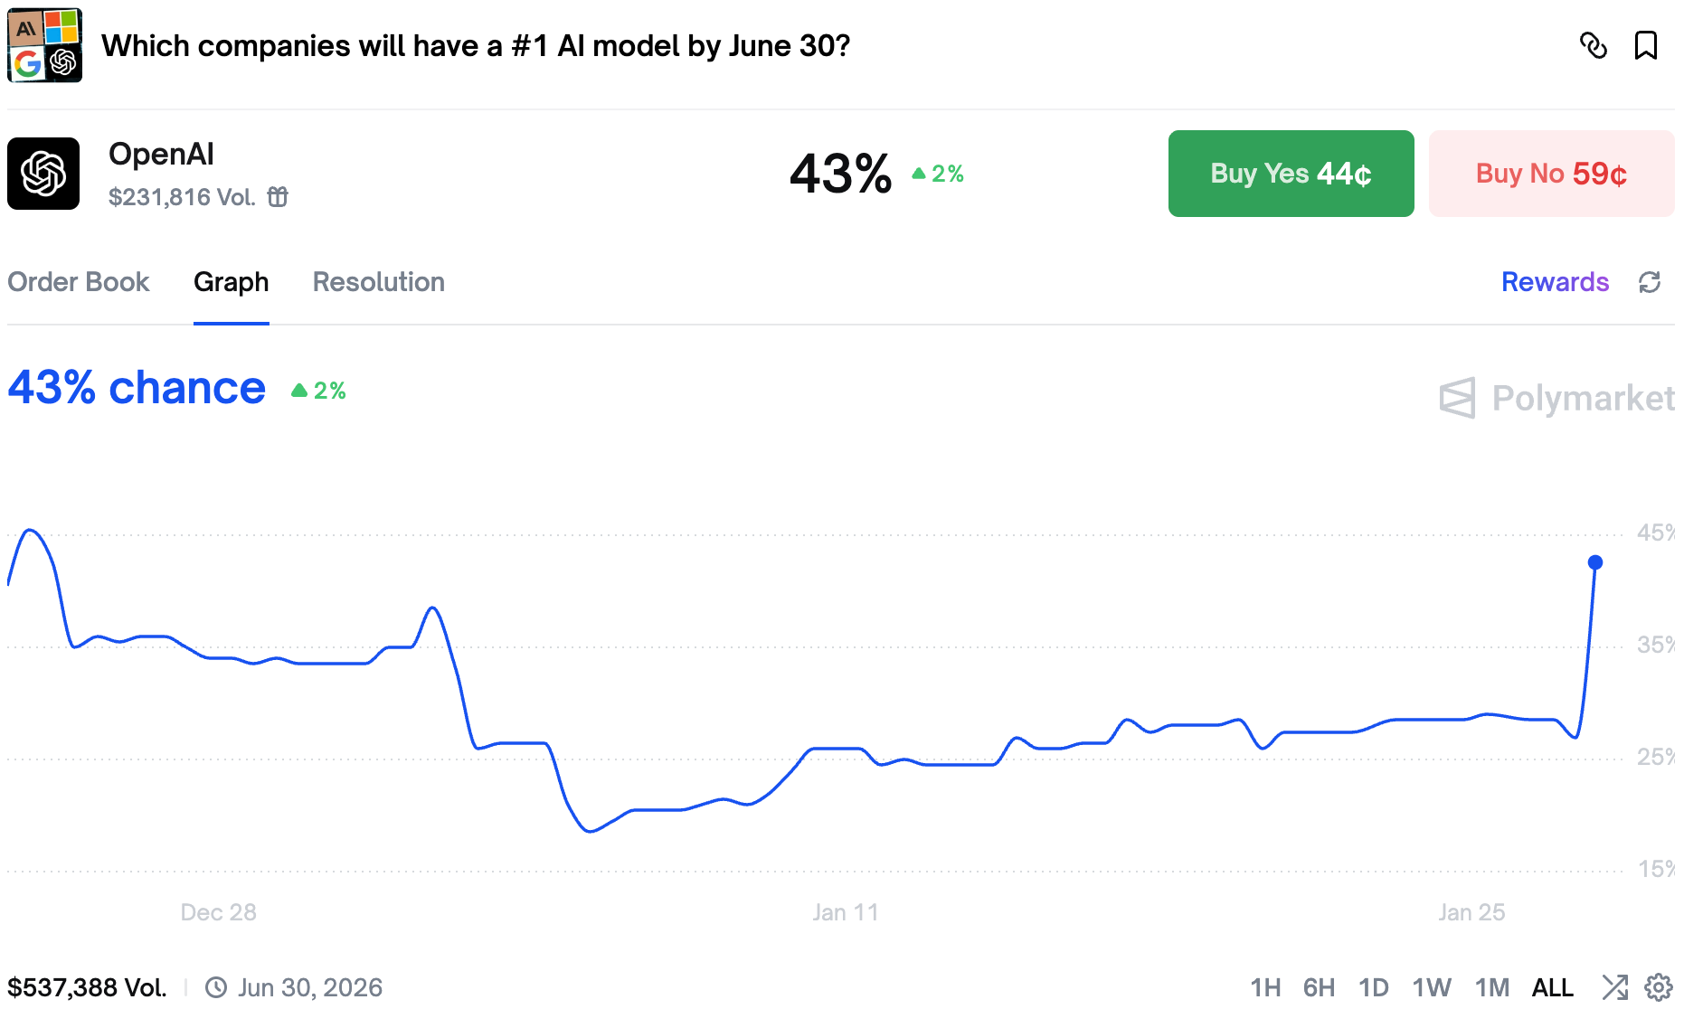The width and height of the screenshot is (1684, 1009).
Task: Click Buy Yes 44¢ button
Action: pos(1291,174)
